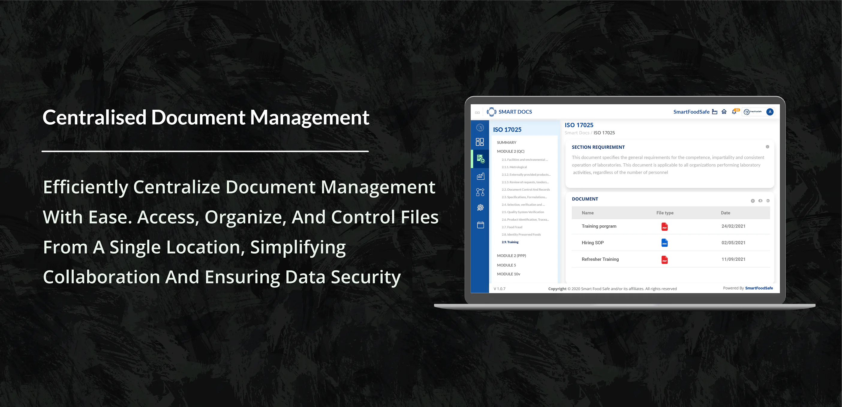Expand MODULE 2 (PPP) section
This screenshot has width=842, height=407.
(511, 255)
